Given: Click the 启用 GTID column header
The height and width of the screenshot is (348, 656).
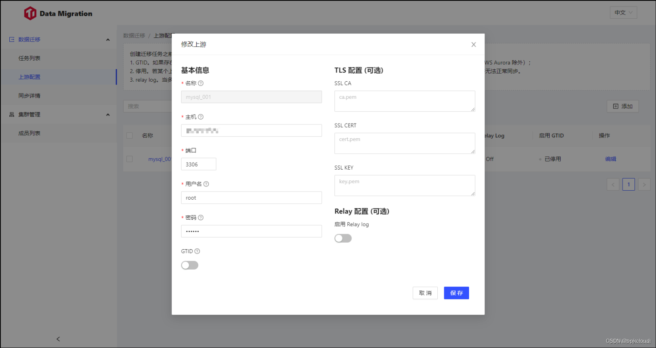Looking at the screenshot, I should click(551, 136).
